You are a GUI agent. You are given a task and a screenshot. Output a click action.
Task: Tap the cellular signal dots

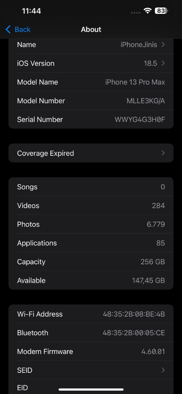[x=136, y=12]
